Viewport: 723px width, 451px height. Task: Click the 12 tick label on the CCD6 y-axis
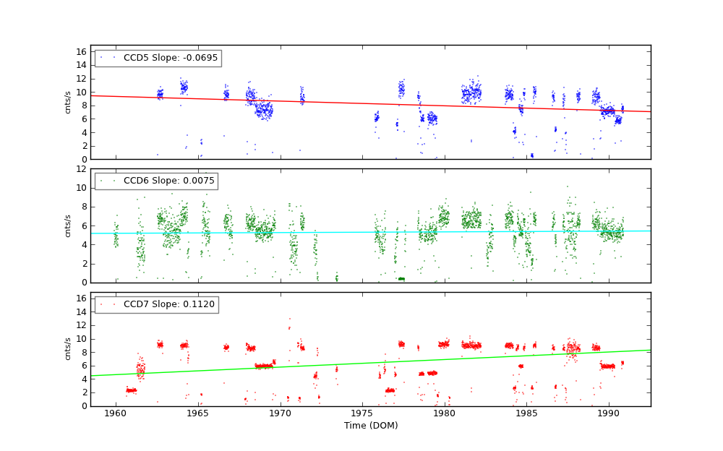[x=81, y=168]
